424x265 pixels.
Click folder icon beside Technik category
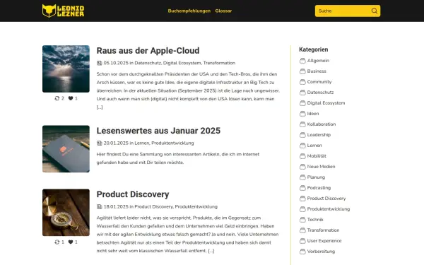click(x=302, y=220)
